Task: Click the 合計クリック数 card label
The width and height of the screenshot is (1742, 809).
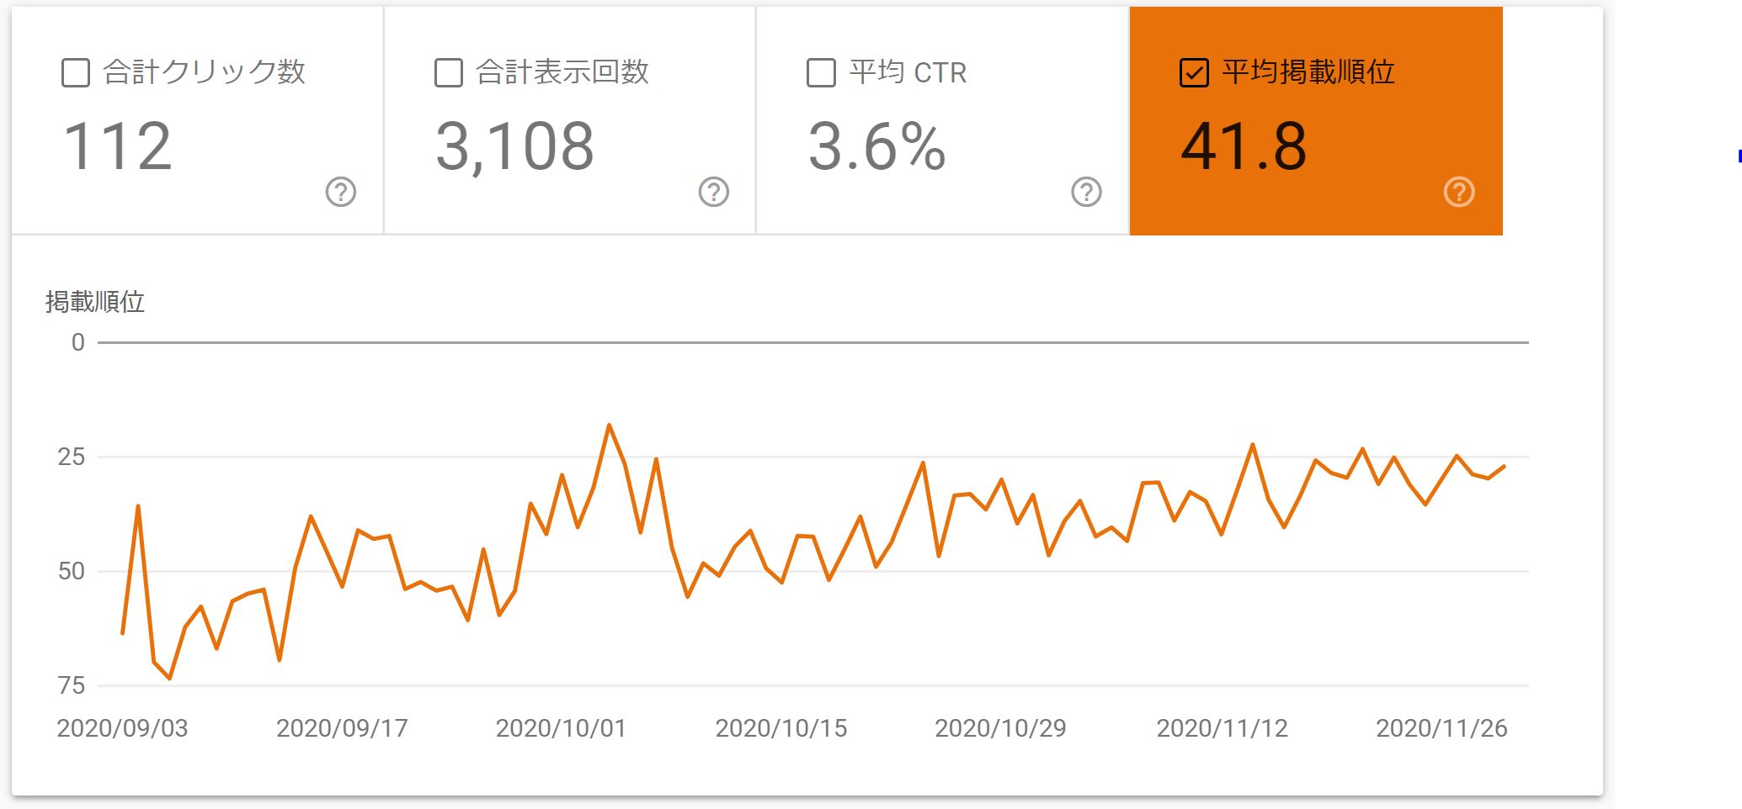Action: [204, 72]
